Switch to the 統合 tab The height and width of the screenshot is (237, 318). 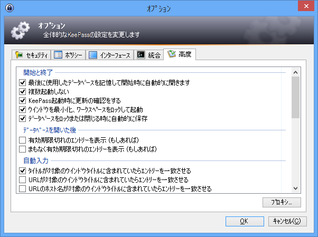[148, 54]
